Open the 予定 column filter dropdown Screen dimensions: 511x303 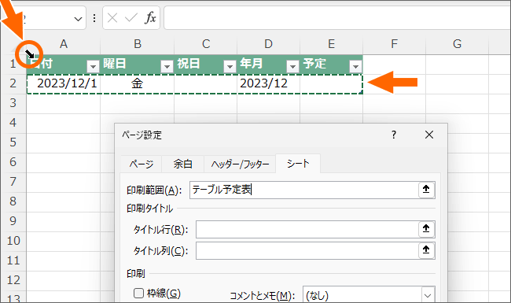pyautogui.click(x=355, y=67)
